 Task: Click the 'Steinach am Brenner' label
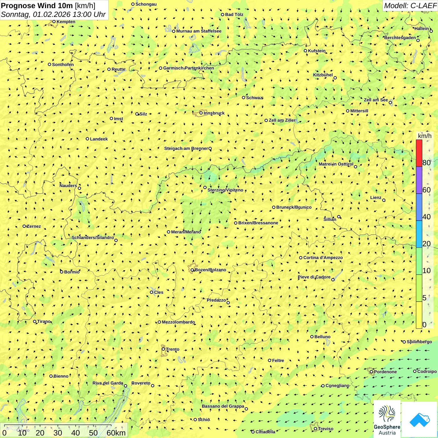[x=186, y=148]
